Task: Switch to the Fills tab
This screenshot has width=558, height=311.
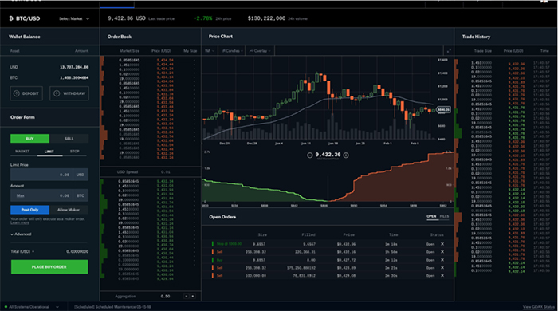Action: 444,216
